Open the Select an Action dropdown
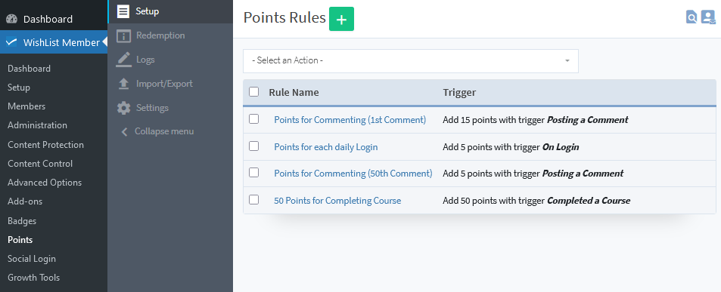 pos(411,61)
